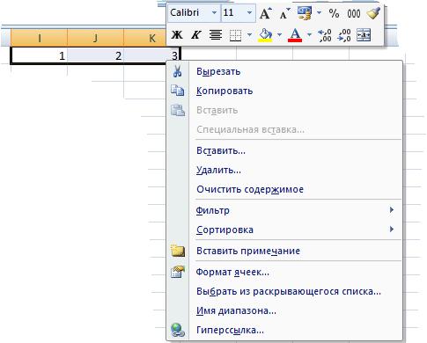
Task: Select column I header
Action: [39, 38]
